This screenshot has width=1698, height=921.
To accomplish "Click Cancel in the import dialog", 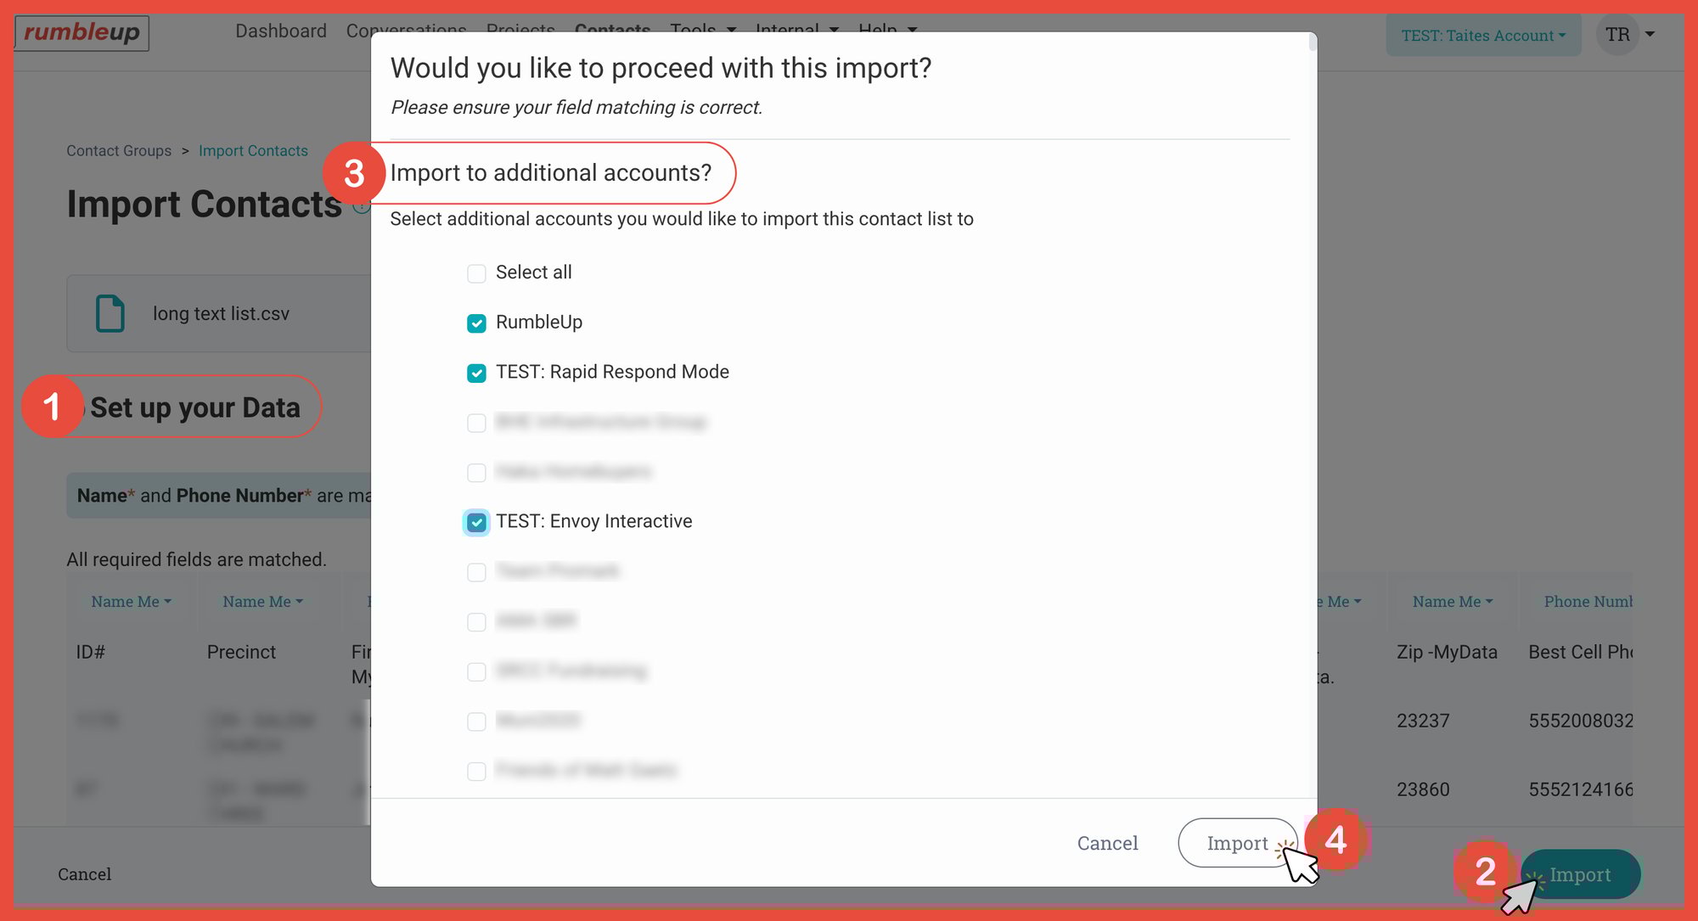I will point(1107,843).
